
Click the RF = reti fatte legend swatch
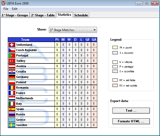pyautogui.click(x=115, y=80)
